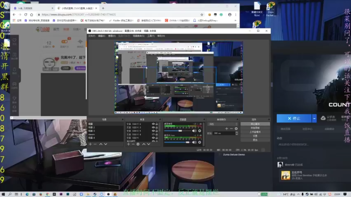The image size is (351, 197).
Task: Open Windows Start menu
Action: click(3, 194)
